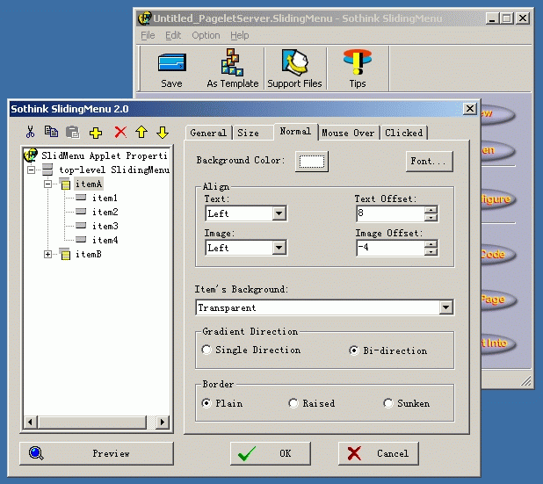543x484 pixels.
Task: Select item3 in the tree
Action: (105, 226)
